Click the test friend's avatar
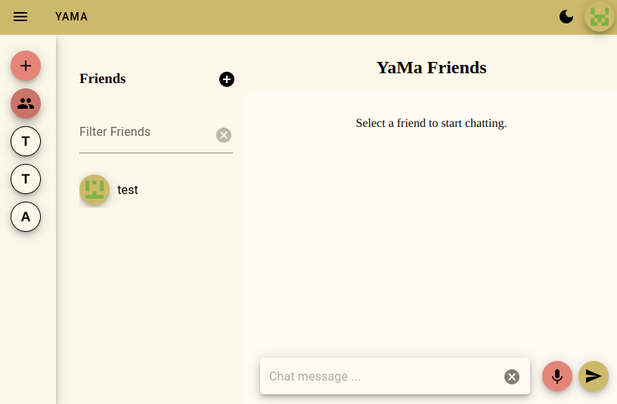Viewport: 617px width, 404px height. pyautogui.click(x=95, y=190)
